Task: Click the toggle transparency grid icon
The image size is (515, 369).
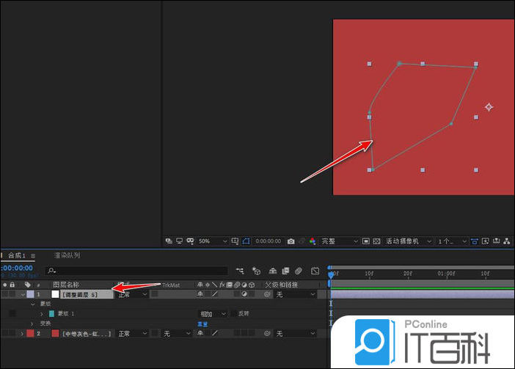Action: [x=376, y=241]
